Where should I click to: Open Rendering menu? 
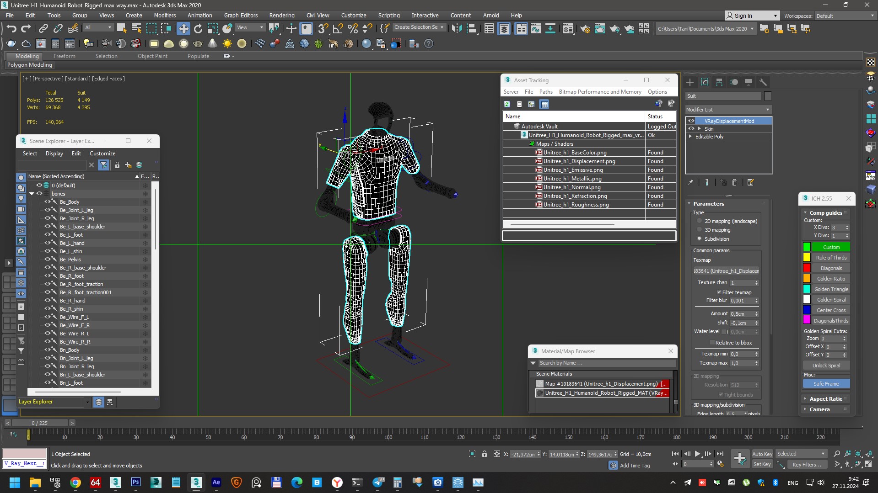281,15
